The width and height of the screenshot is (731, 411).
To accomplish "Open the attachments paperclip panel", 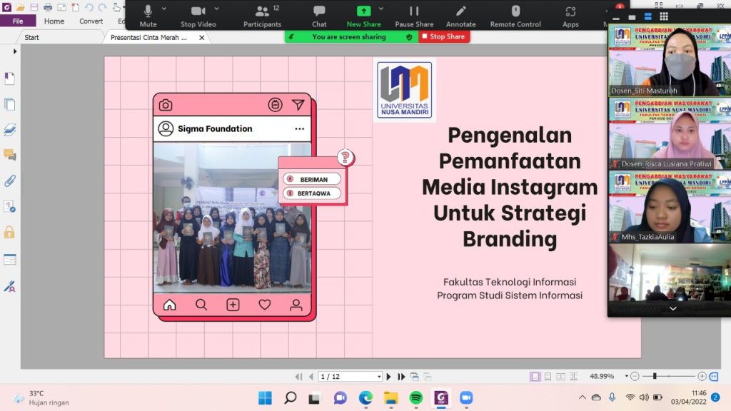I will [9, 181].
